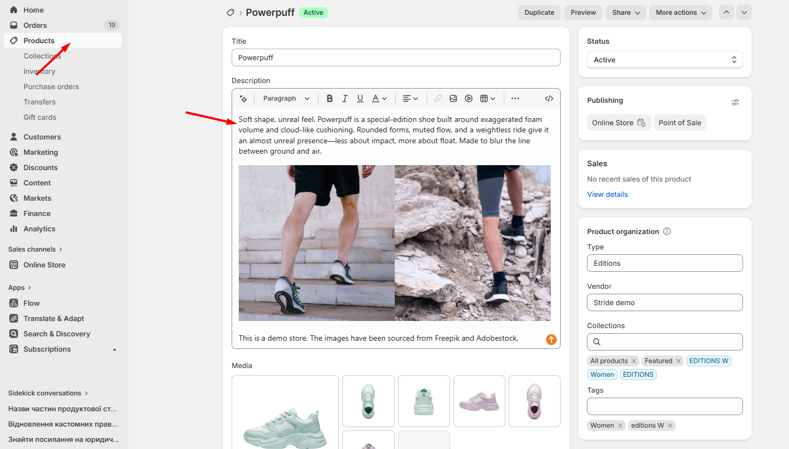789x449 pixels.
Task: Click the product tag breadcrumb icon
Action: 231,13
